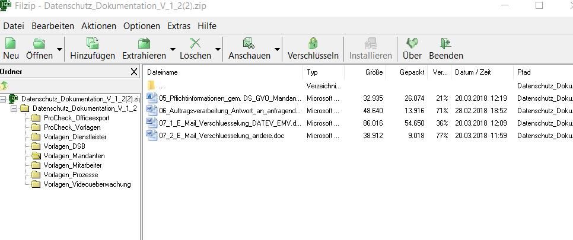The width and height of the screenshot is (573, 240).
Task: Open the Aktionen menu
Action: [98, 26]
